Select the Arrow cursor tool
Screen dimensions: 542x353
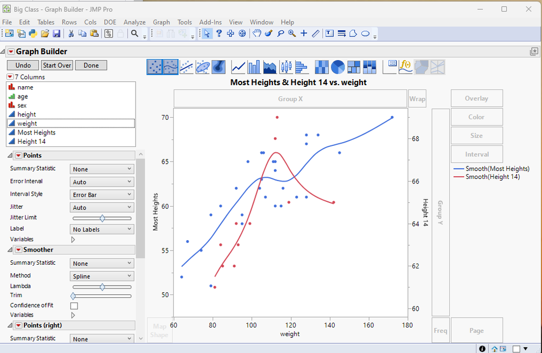[x=207, y=34]
